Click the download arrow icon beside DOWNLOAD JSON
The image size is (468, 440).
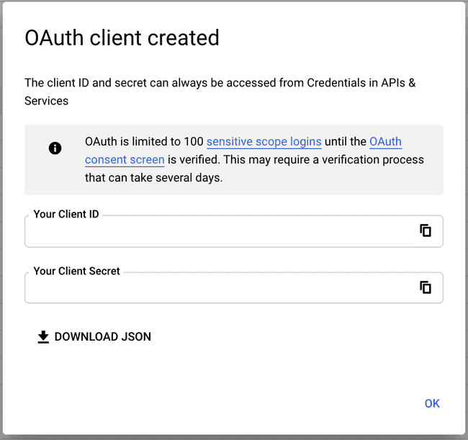click(x=43, y=337)
